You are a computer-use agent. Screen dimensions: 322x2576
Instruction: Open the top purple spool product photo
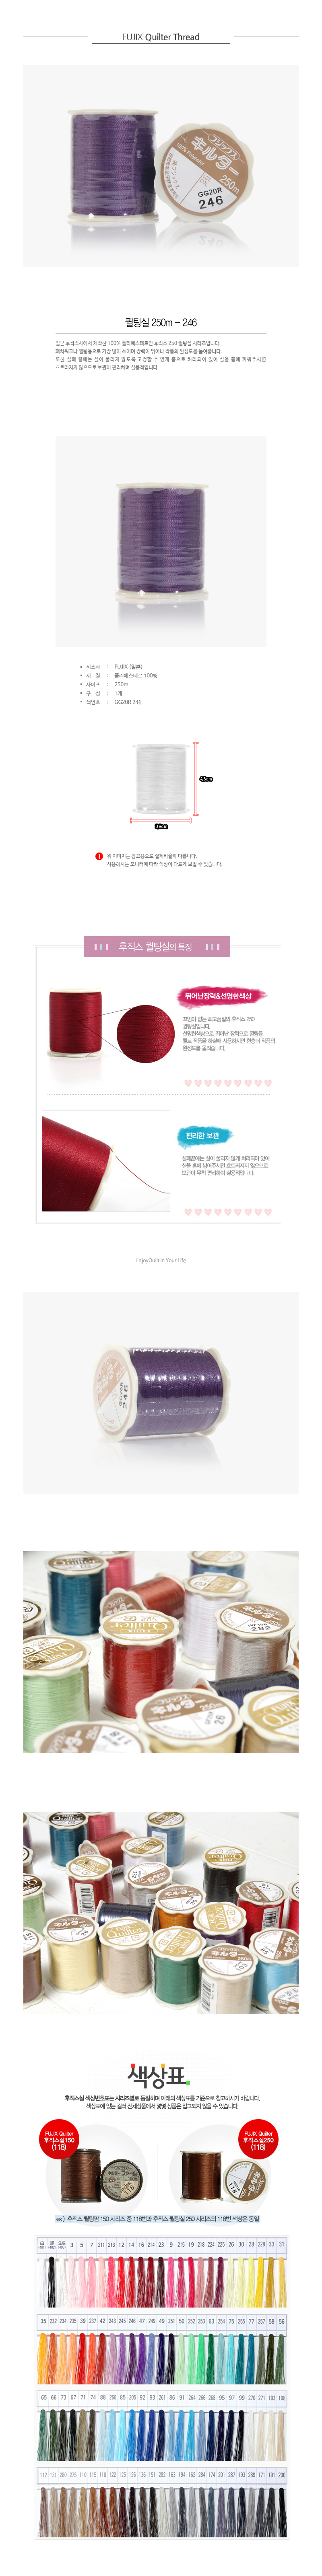161,166
